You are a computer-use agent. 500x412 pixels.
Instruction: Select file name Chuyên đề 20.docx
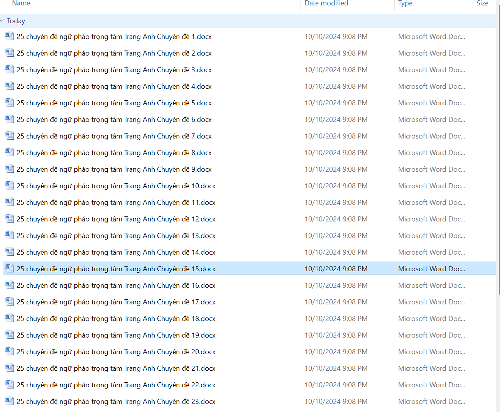click(x=116, y=352)
